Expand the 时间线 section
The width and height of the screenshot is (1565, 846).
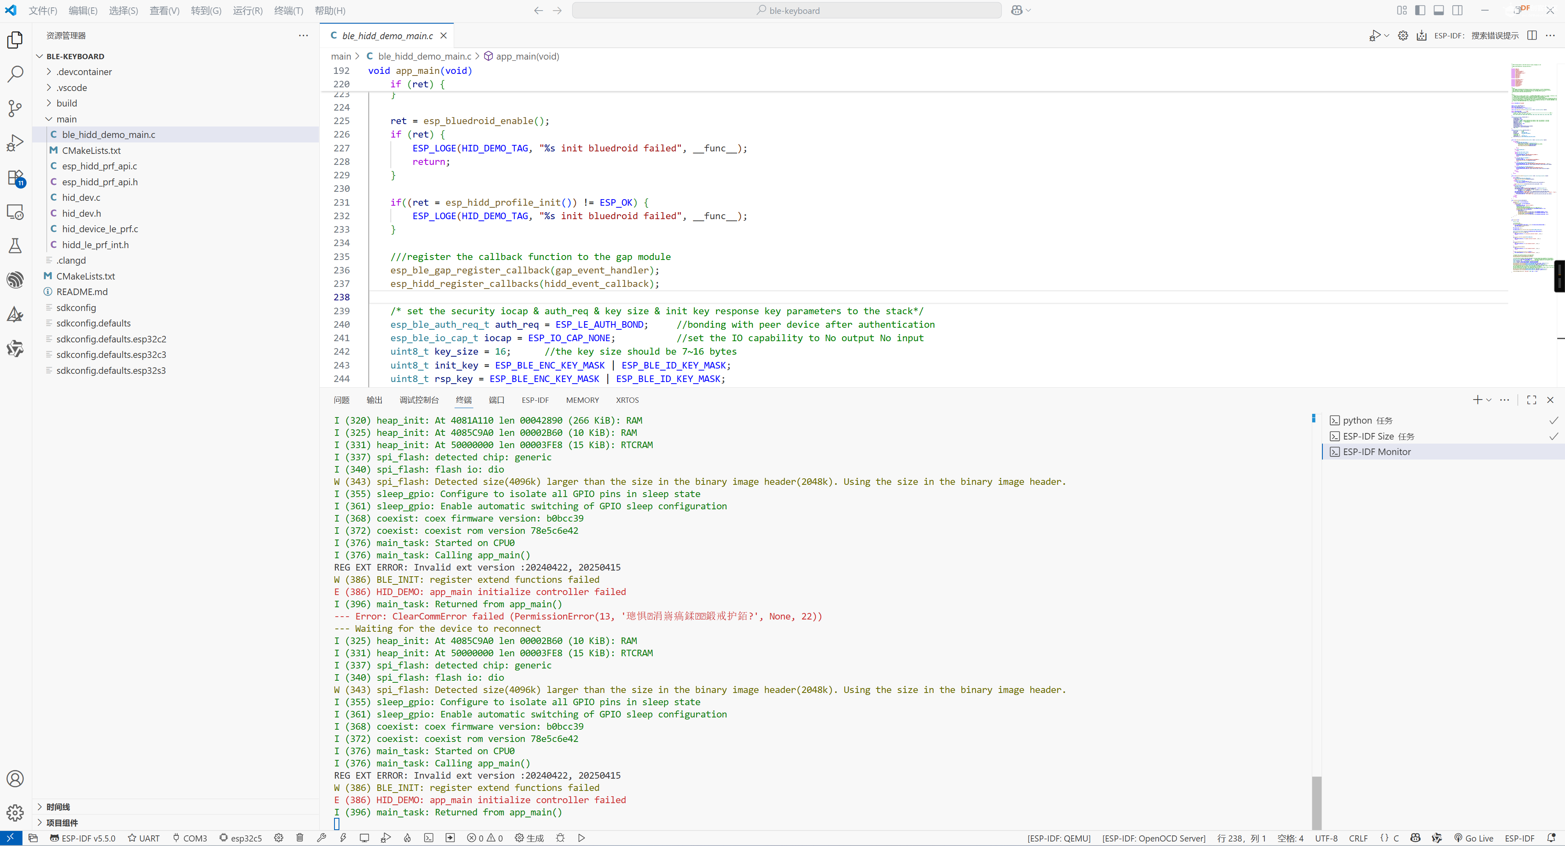[58, 806]
